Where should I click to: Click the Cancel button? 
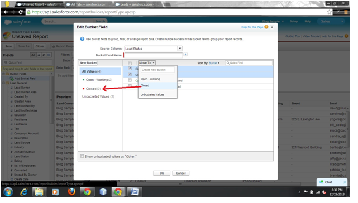coord(180,173)
